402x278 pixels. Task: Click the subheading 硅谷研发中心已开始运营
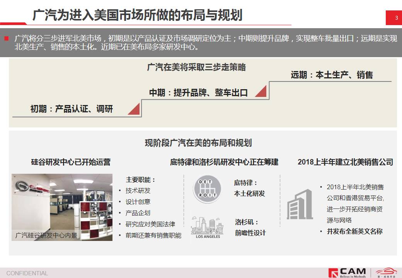[x=71, y=162]
